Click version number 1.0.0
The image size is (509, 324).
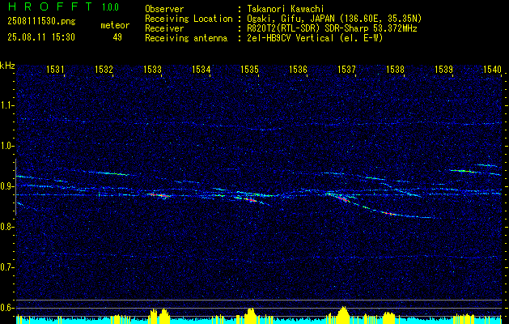pos(110,6)
